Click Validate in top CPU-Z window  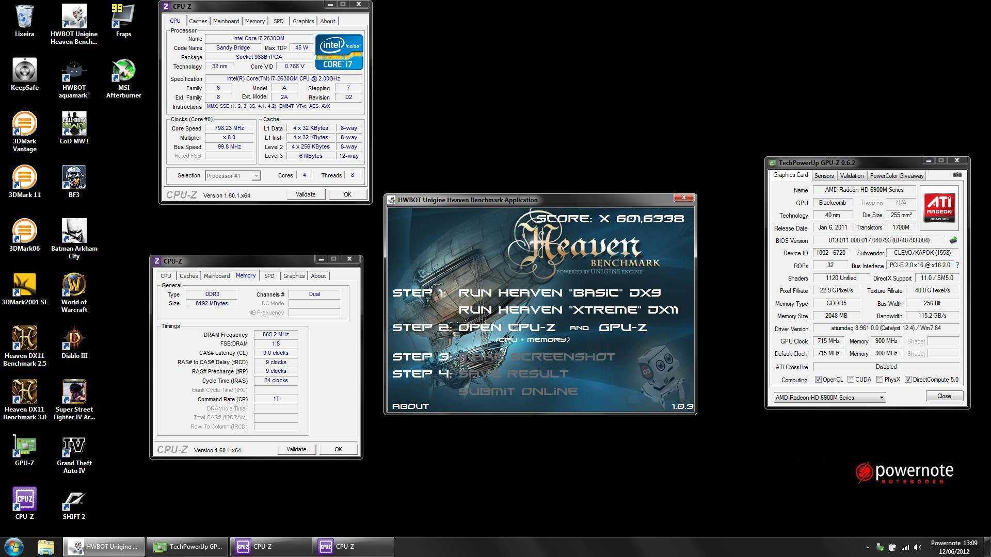306,194
